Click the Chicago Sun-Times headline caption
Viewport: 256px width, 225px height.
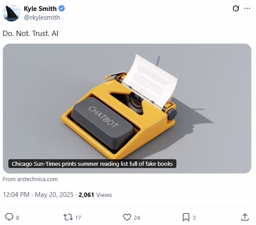tap(92, 164)
